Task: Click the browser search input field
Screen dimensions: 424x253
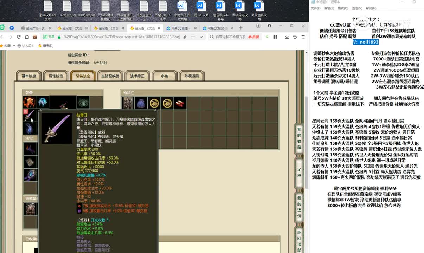Action: coord(230,37)
